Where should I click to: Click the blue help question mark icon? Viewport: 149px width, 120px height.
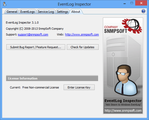tap(143, 11)
